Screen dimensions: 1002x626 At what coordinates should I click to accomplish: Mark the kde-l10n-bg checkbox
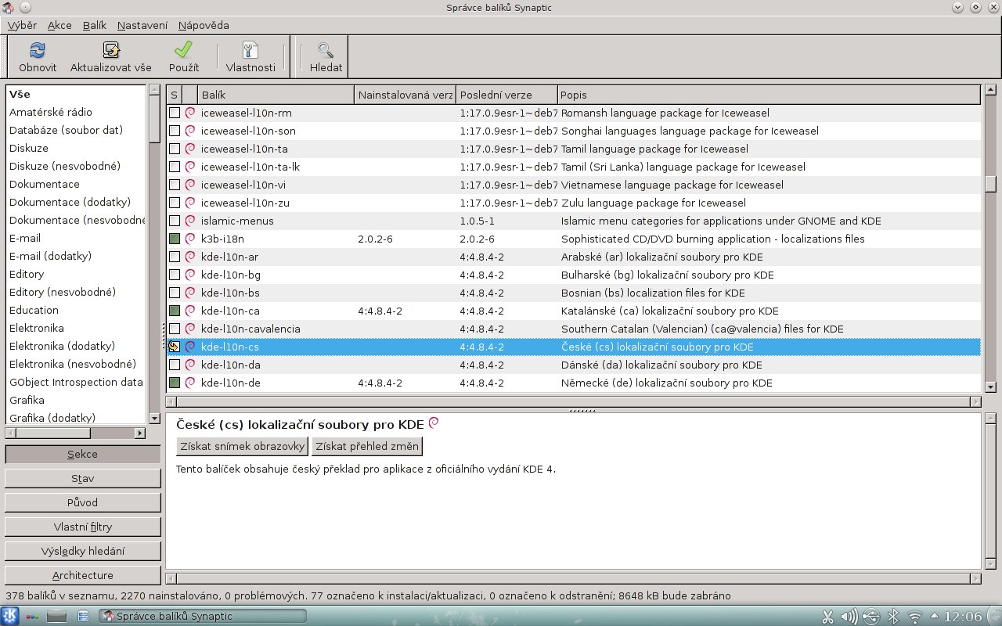coord(175,275)
